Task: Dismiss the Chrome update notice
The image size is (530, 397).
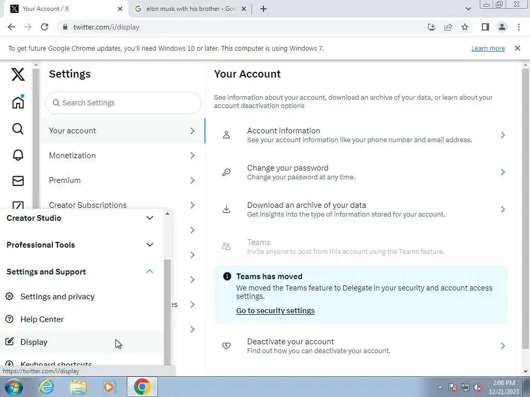Action: pos(518,48)
